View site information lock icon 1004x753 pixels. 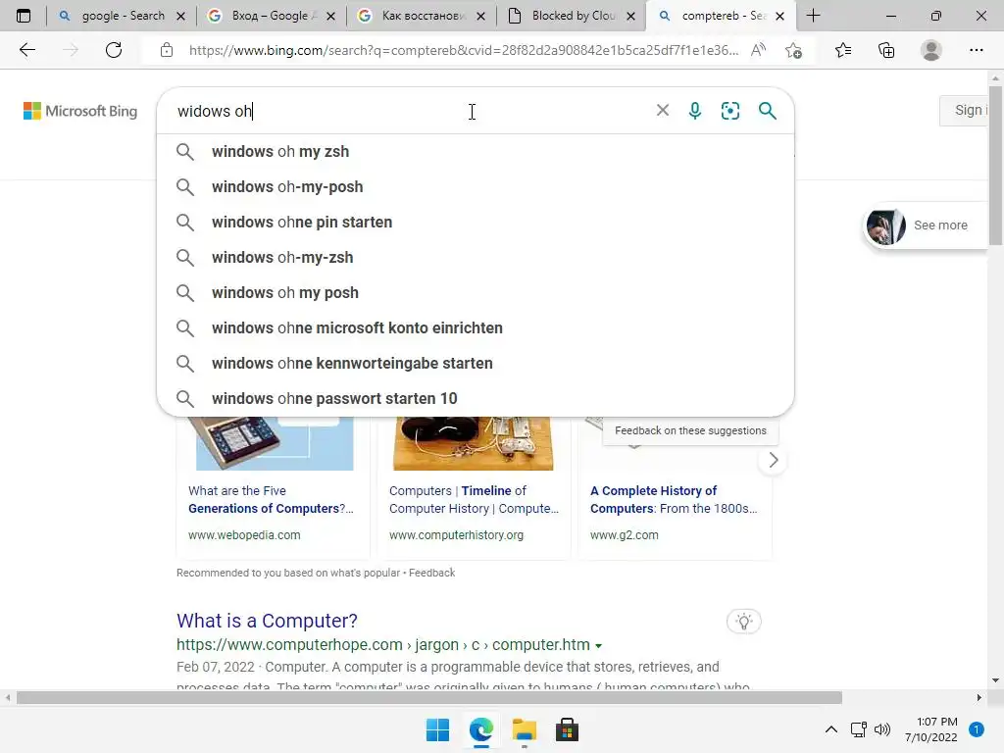click(x=167, y=50)
